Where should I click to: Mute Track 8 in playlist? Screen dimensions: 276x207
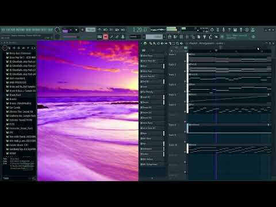click(185, 132)
